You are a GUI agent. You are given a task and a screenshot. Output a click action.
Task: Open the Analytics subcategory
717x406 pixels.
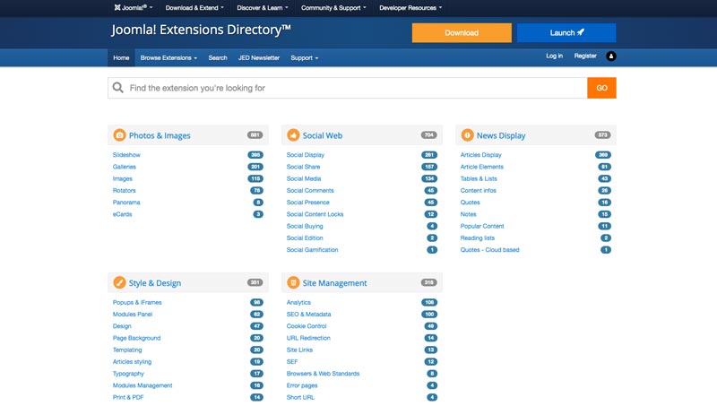pyautogui.click(x=298, y=303)
